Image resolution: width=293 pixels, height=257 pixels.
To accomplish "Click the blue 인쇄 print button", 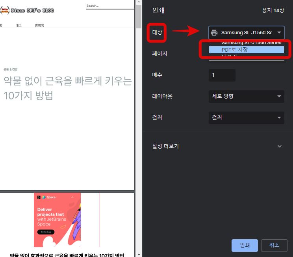I will point(245,246).
